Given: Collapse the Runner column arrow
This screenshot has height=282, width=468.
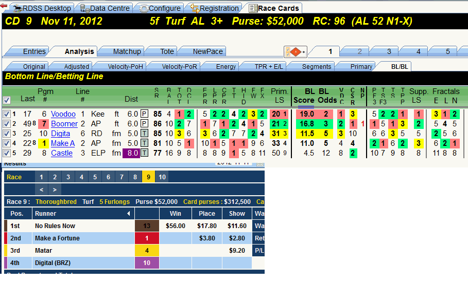Looking at the screenshot, I should point(128,214).
